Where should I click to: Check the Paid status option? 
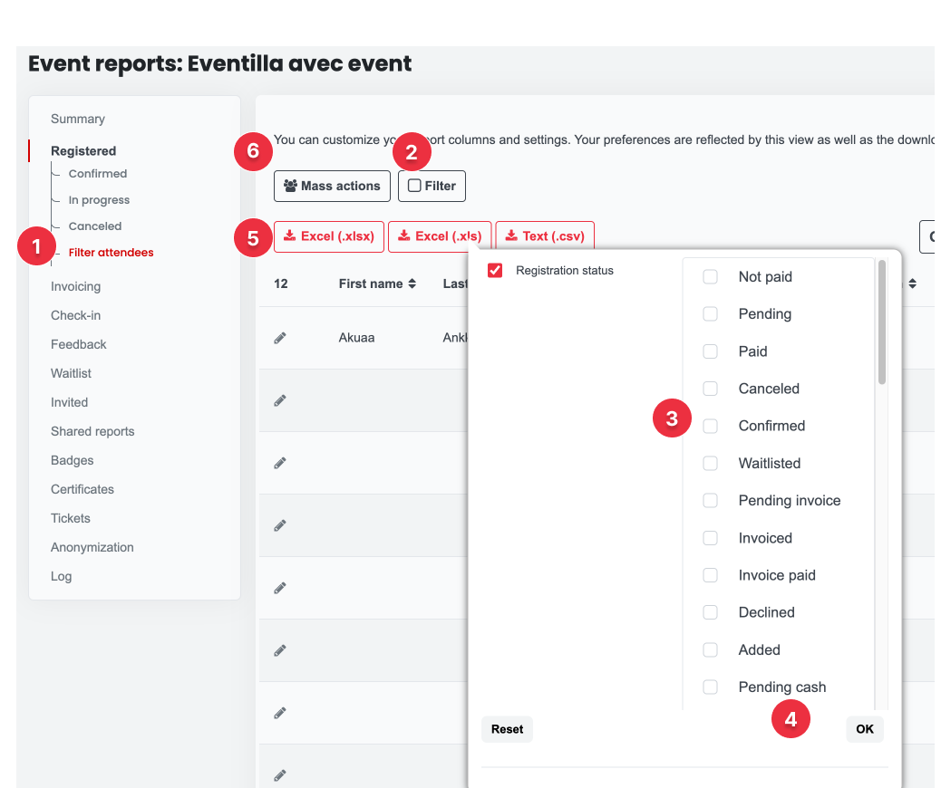710,351
